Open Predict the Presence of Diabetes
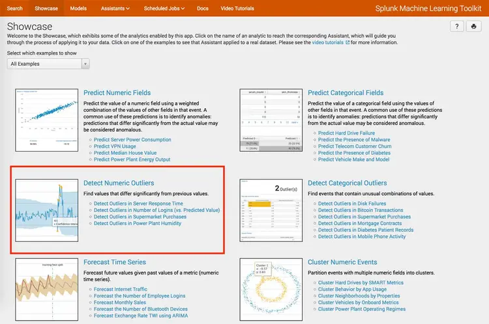 click(x=354, y=153)
